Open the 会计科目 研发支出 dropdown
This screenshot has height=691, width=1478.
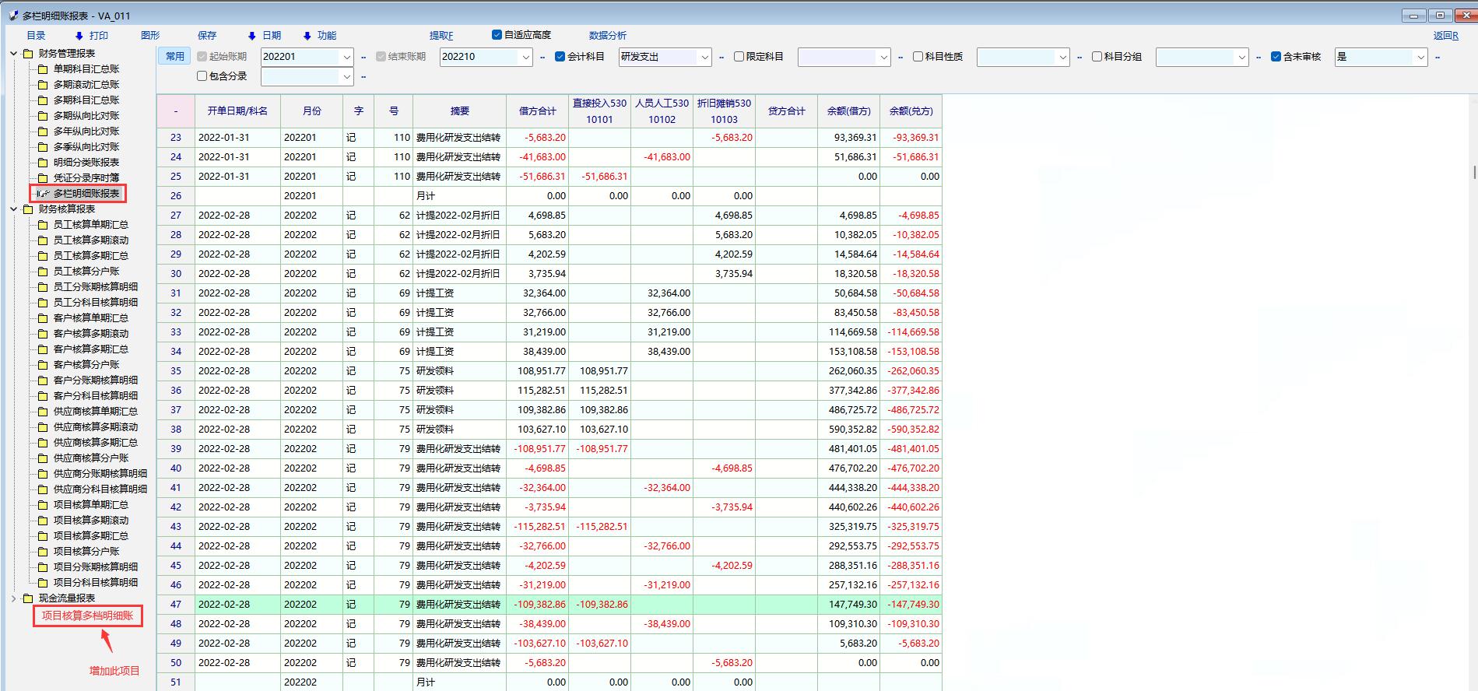[704, 57]
